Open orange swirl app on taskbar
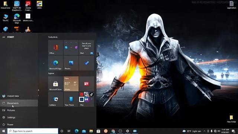Screen dimensions: 238x134 (x=106, y=131)
